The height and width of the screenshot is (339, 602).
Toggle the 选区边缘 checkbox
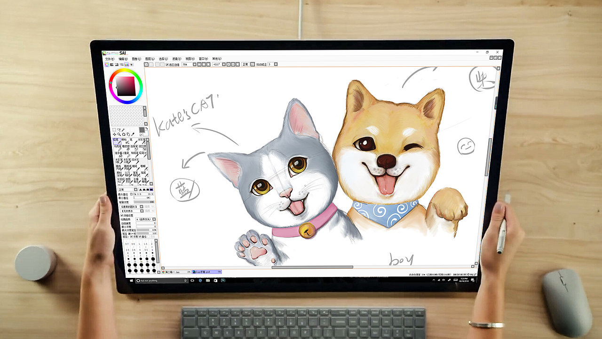pyautogui.click(x=167, y=64)
